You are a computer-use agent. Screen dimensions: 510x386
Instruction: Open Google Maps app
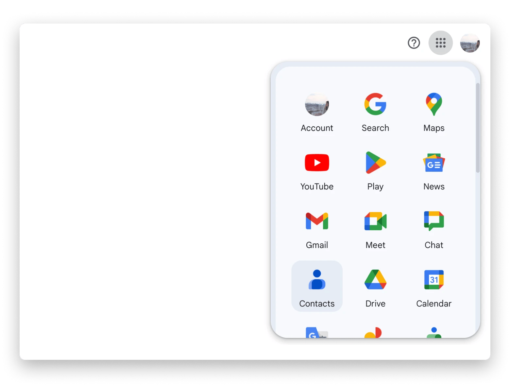pyautogui.click(x=434, y=112)
